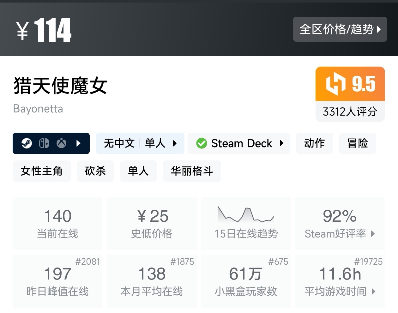Click the 140 当前在线 stat
The height and width of the screenshot is (313, 398).
57,223
